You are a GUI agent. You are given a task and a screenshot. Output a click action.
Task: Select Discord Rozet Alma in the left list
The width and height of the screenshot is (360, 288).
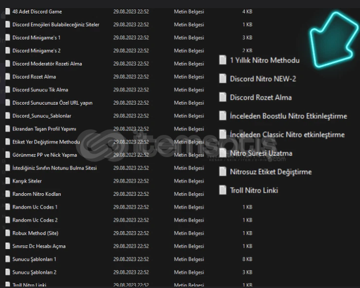coord(34,77)
